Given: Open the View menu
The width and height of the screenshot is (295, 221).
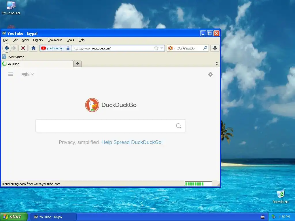Looking at the screenshot, I should click(25, 40).
